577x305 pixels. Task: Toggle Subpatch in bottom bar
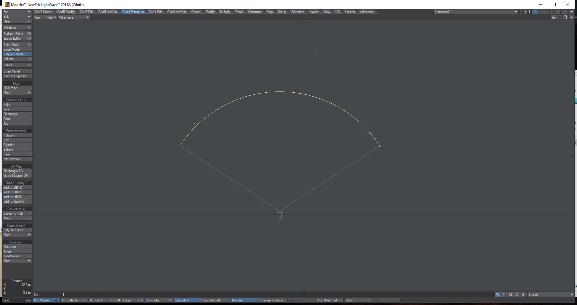pyautogui.click(x=188, y=300)
